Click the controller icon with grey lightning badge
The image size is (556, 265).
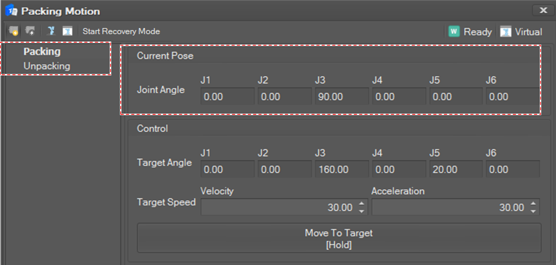point(30,31)
